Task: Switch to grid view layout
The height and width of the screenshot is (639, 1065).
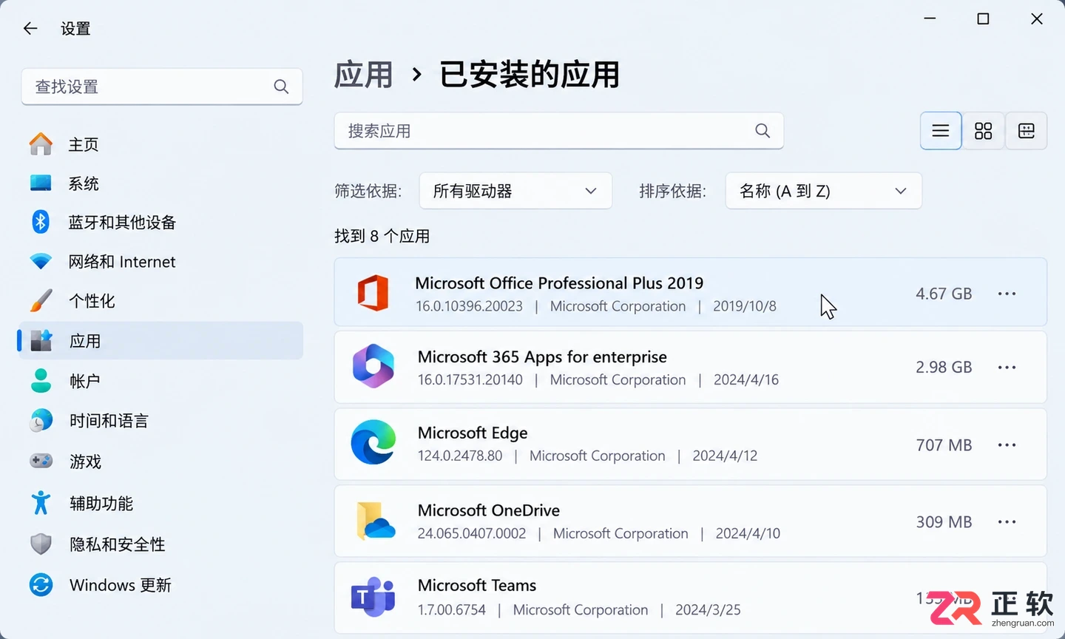Action: [x=983, y=131]
